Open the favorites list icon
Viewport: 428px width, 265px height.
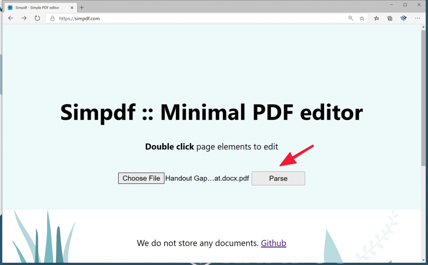(x=377, y=18)
